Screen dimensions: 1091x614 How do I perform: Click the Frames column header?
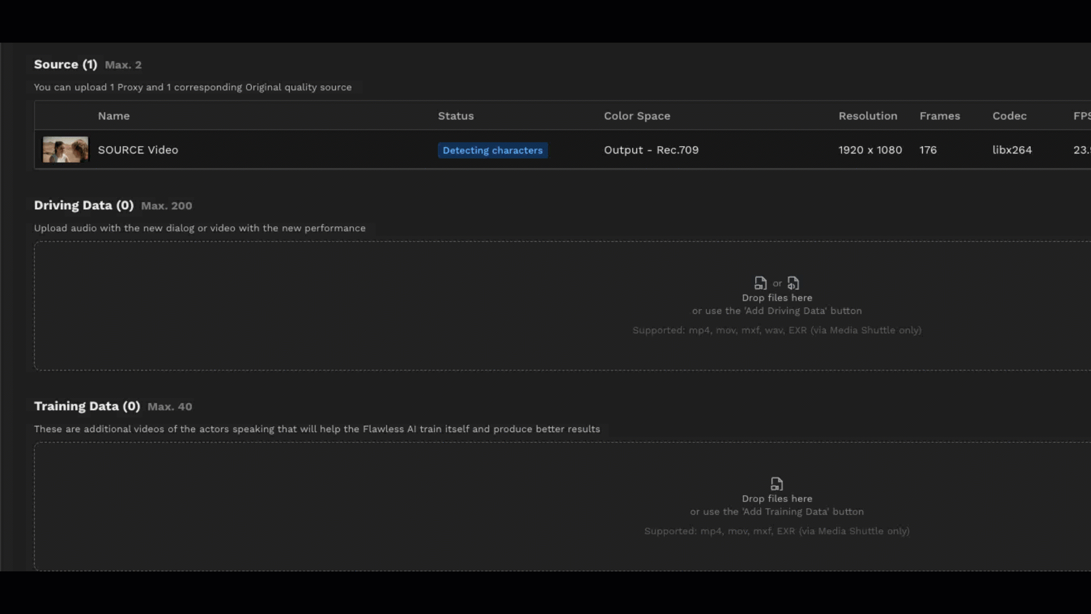point(940,116)
